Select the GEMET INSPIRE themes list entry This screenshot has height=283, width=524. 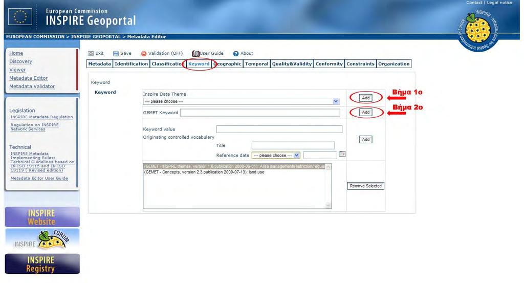pyautogui.click(x=234, y=166)
